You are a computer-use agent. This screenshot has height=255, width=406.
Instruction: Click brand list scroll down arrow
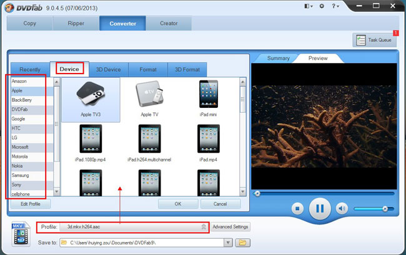coord(57,191)
